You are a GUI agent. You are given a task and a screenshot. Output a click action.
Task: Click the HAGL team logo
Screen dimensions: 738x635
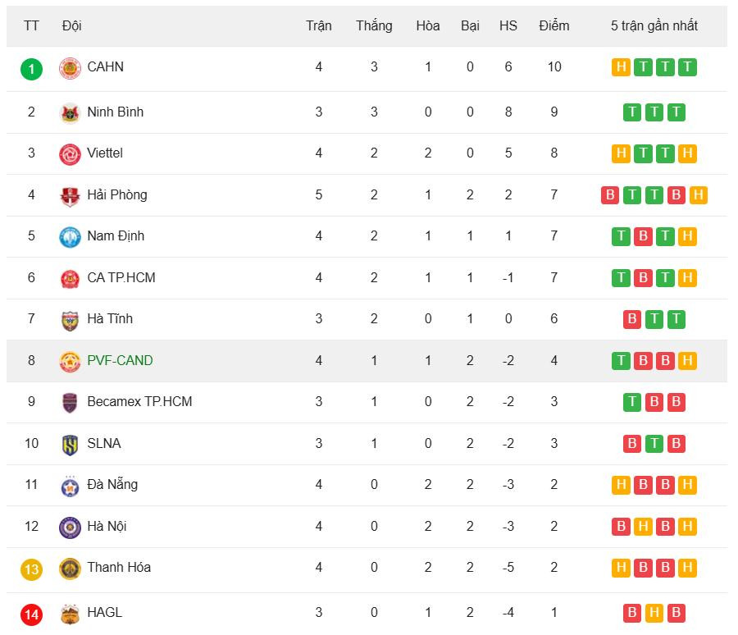(x=70, y=613)
